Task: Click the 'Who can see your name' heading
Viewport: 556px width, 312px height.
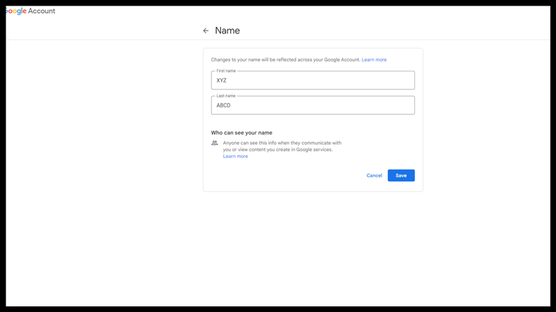Action: 241,132
